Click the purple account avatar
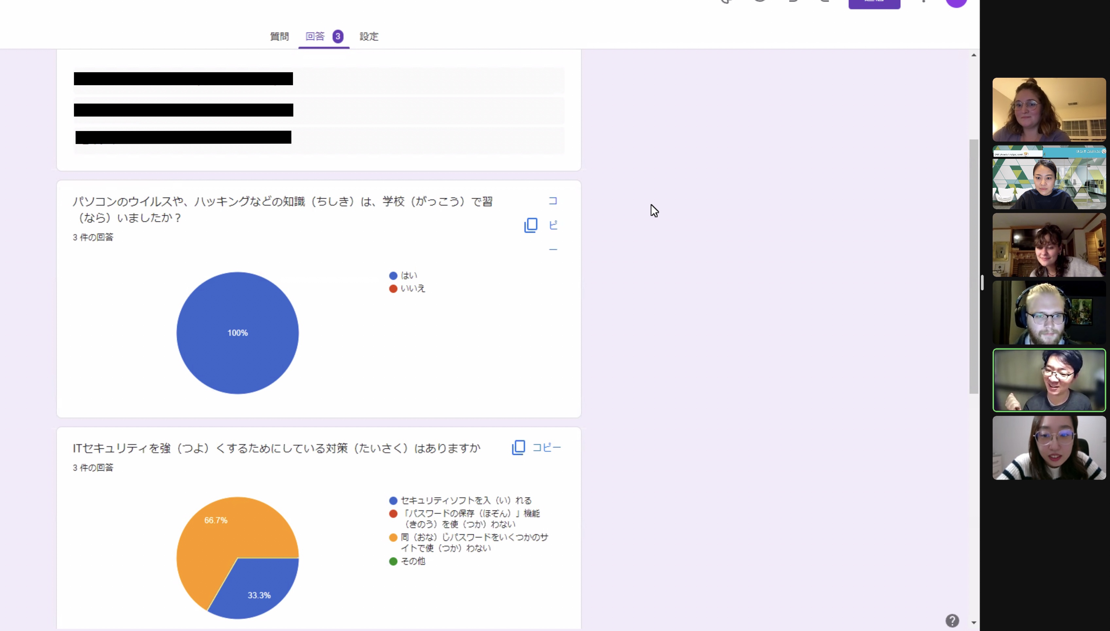 click(956, 3)
